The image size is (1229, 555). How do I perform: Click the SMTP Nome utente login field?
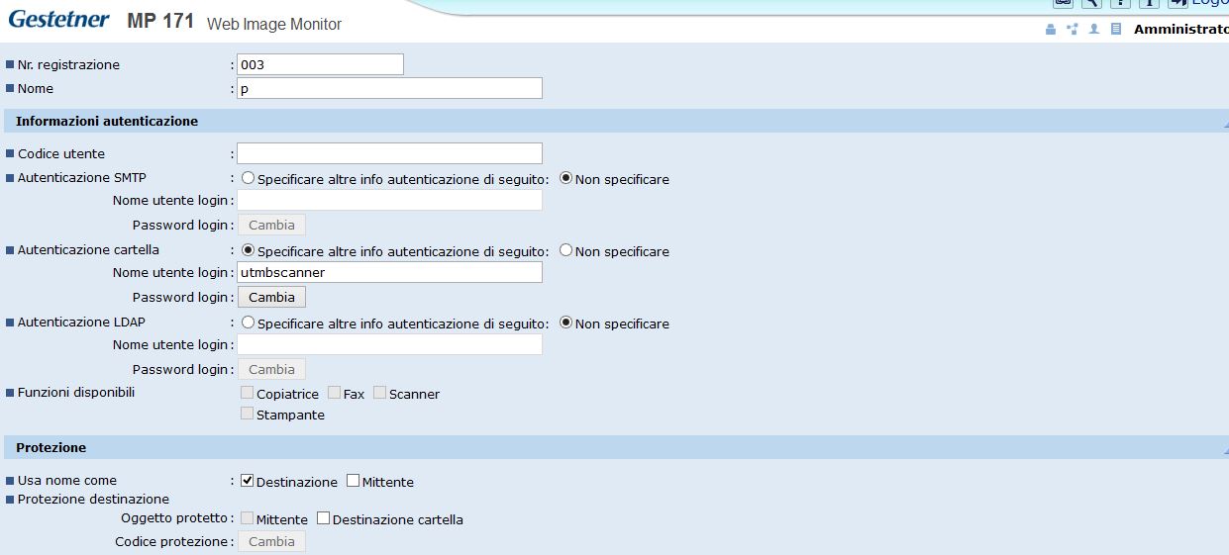click(389, 200)
